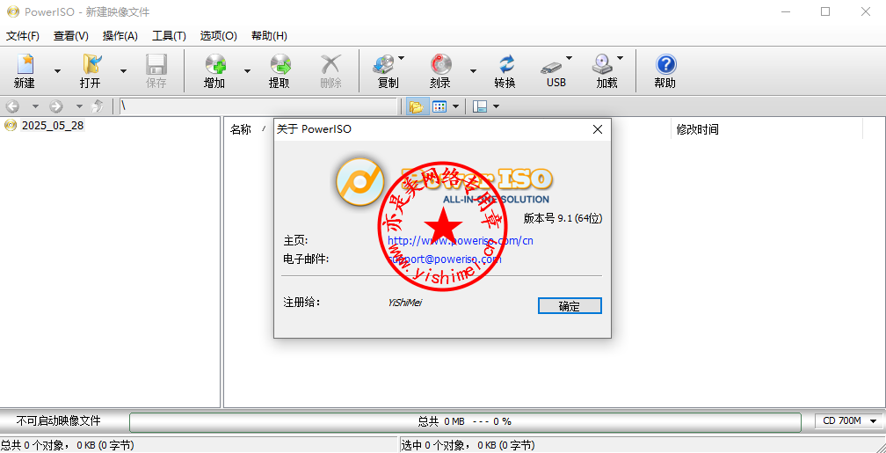886x453 pixels.
Task: Click the 选中 0 个对象 status text
Action: [468, 446]
